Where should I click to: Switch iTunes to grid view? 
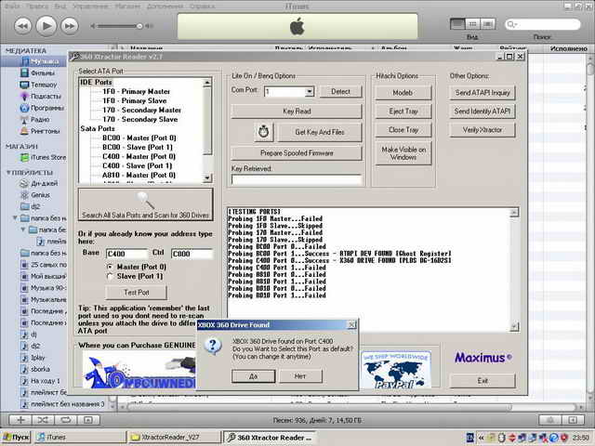(x=472, y=24)
